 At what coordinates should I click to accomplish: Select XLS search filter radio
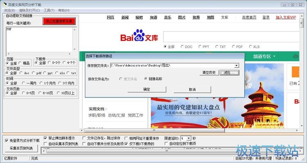pos(251,47)
